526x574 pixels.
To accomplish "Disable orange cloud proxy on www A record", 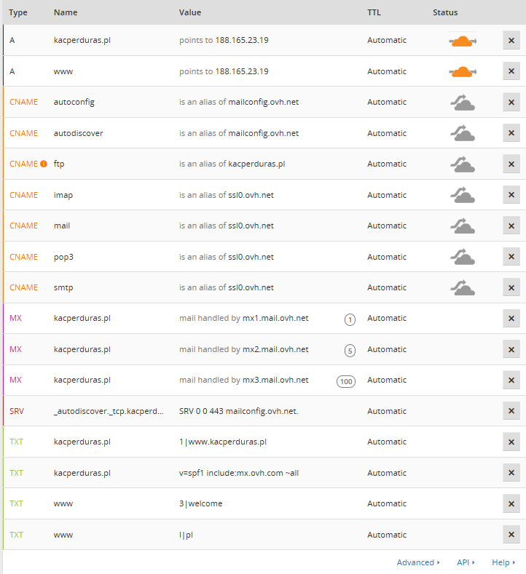I will (x=463, y=71).
